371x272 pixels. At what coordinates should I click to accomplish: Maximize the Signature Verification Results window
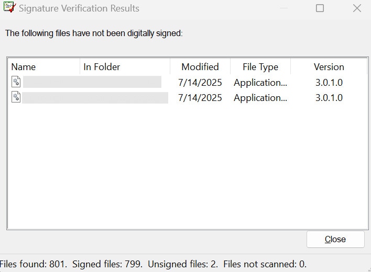[320, 8]
